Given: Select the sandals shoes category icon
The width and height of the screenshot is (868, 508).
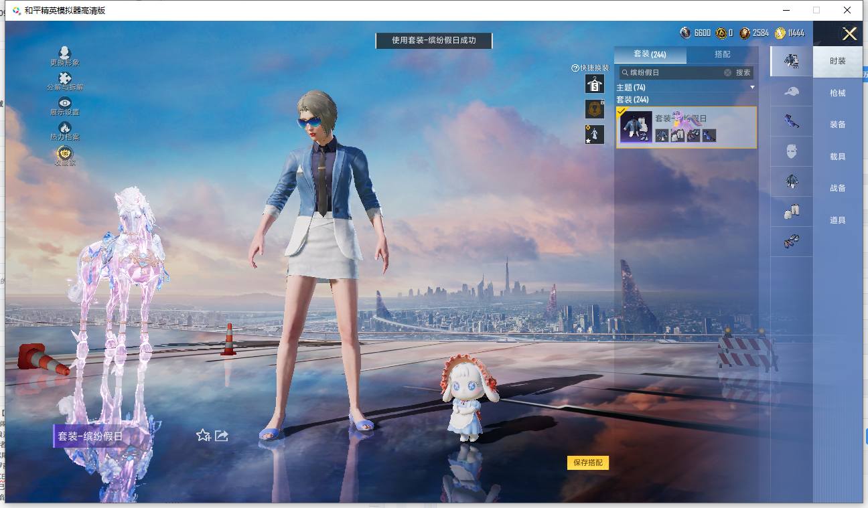Looking at the screenshot, I should [x=791, y=241].
